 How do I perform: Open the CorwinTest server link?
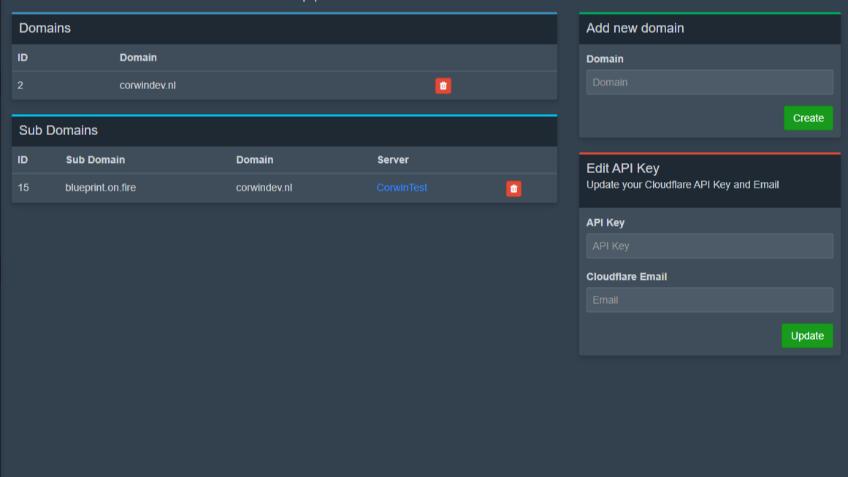pyautogui.click(x=402, y=188)
